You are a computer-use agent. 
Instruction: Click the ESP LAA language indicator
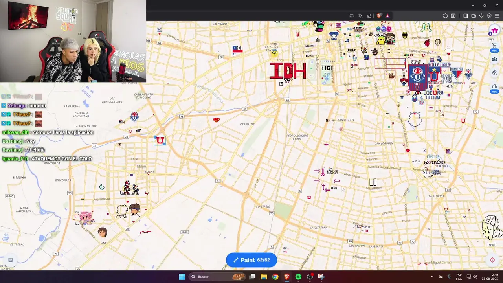(x=459, y=277)
